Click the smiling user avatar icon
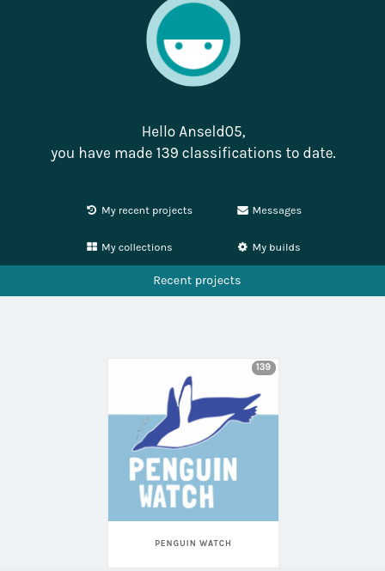Viewport: 385px width, 571px height. (x=193, y=39)
